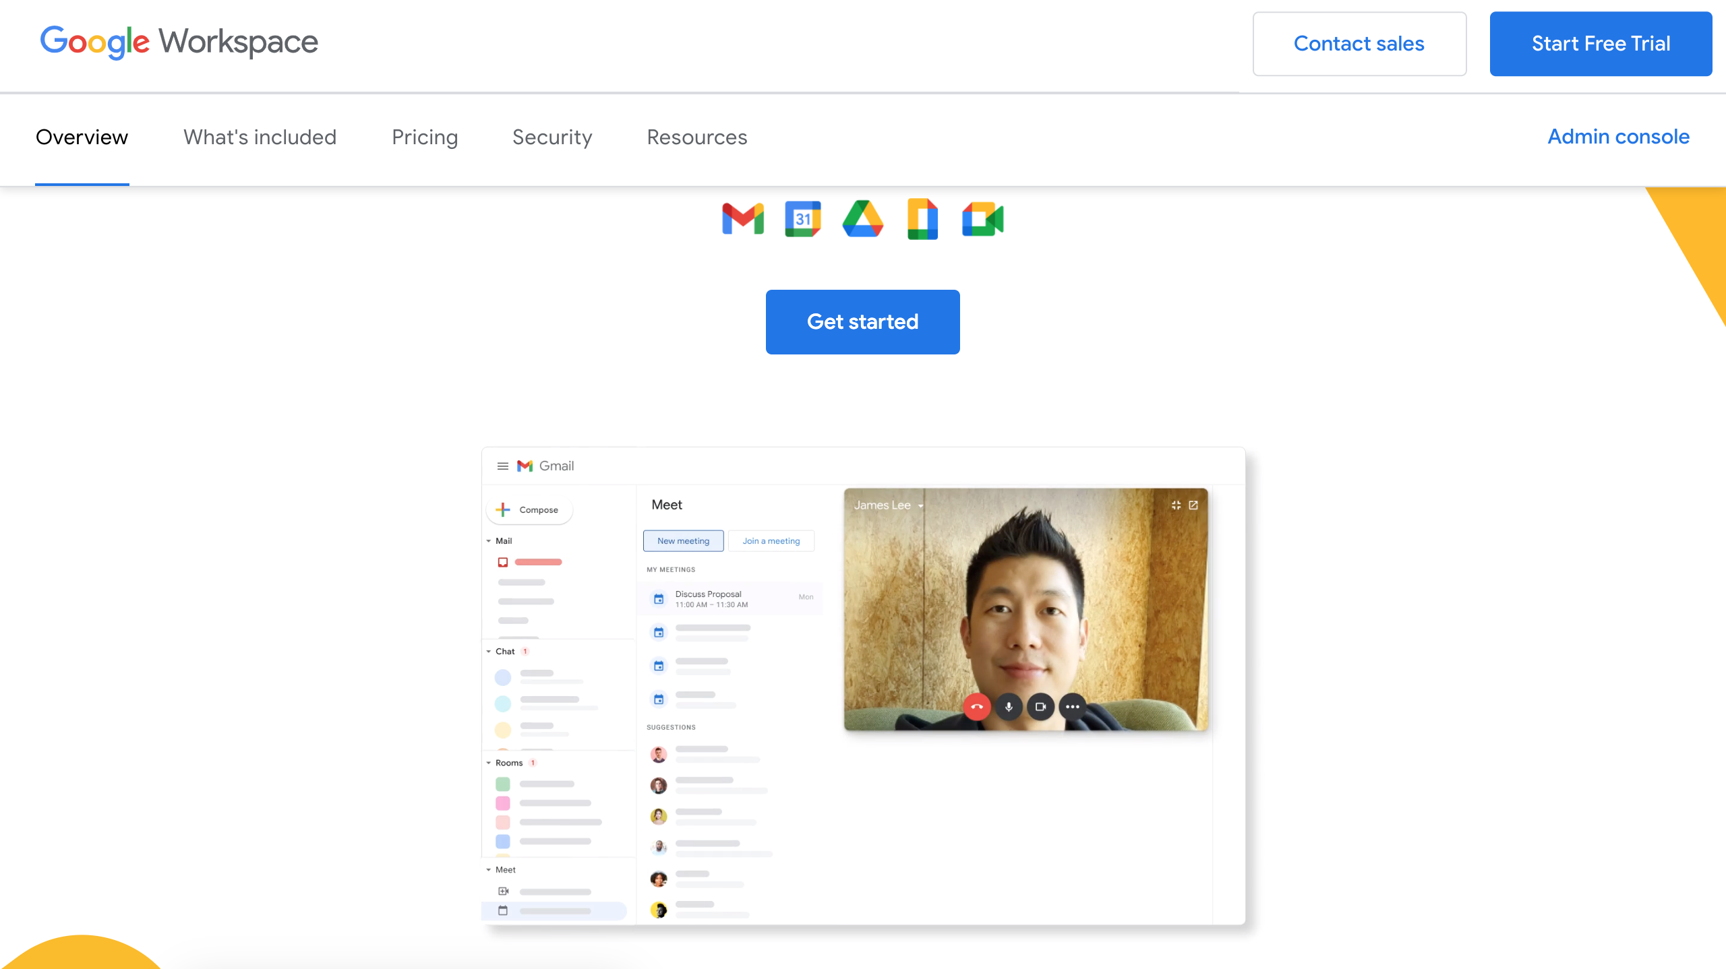The height and width of the screenshot is (969, 1726).
Task: Open the Resources tab
Action: 697,137
